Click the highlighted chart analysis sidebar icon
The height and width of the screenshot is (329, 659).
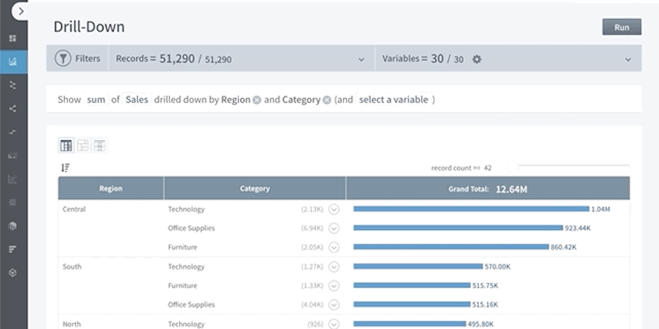13,62
